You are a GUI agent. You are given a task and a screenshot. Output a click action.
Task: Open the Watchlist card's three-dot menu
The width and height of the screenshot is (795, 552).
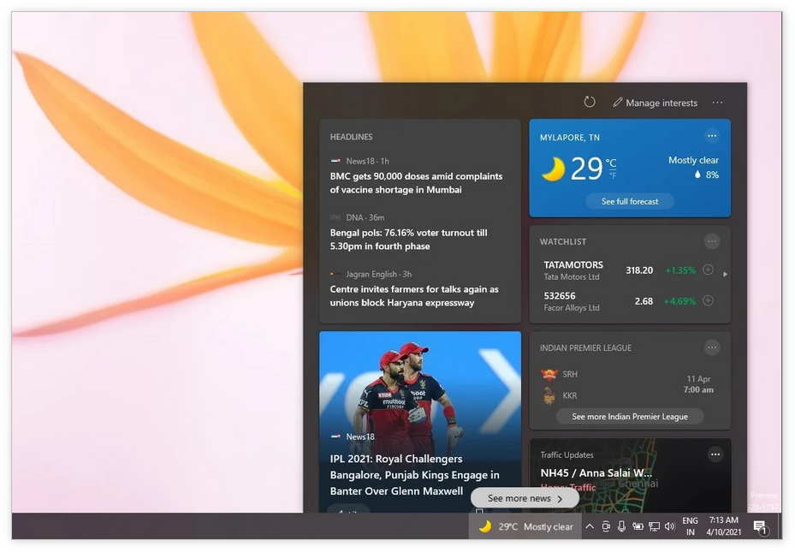click(712, 241)
